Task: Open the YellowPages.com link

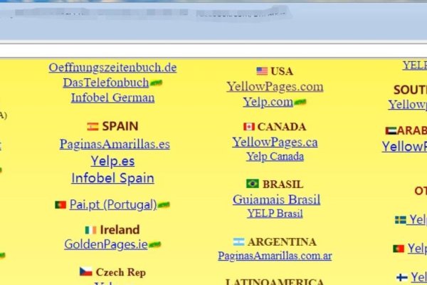Action: [x=275, y=86]
